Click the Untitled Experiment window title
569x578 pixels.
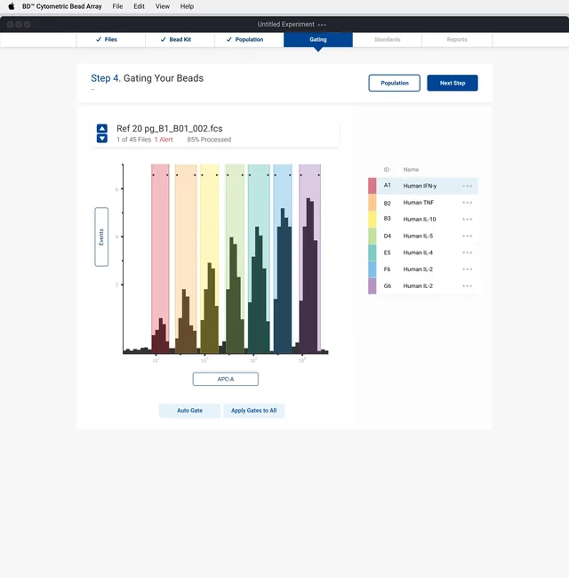point(286,24)
